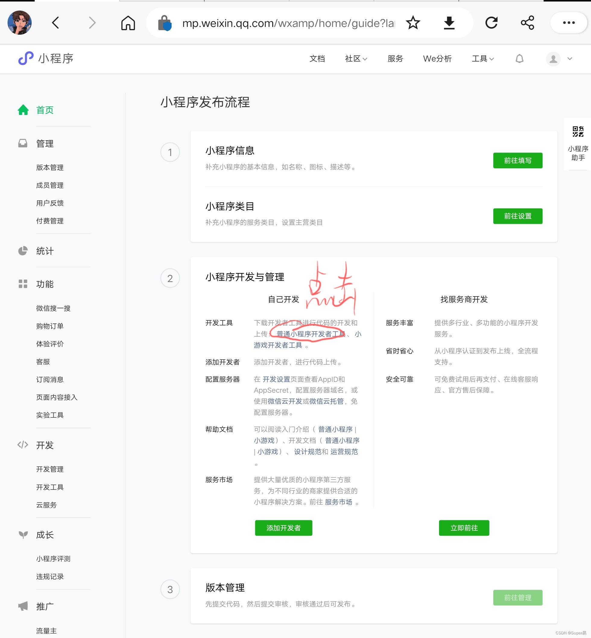Open browser three-dots more menu
This screenshot has width=591, height=638.
[x=569, y=23]
